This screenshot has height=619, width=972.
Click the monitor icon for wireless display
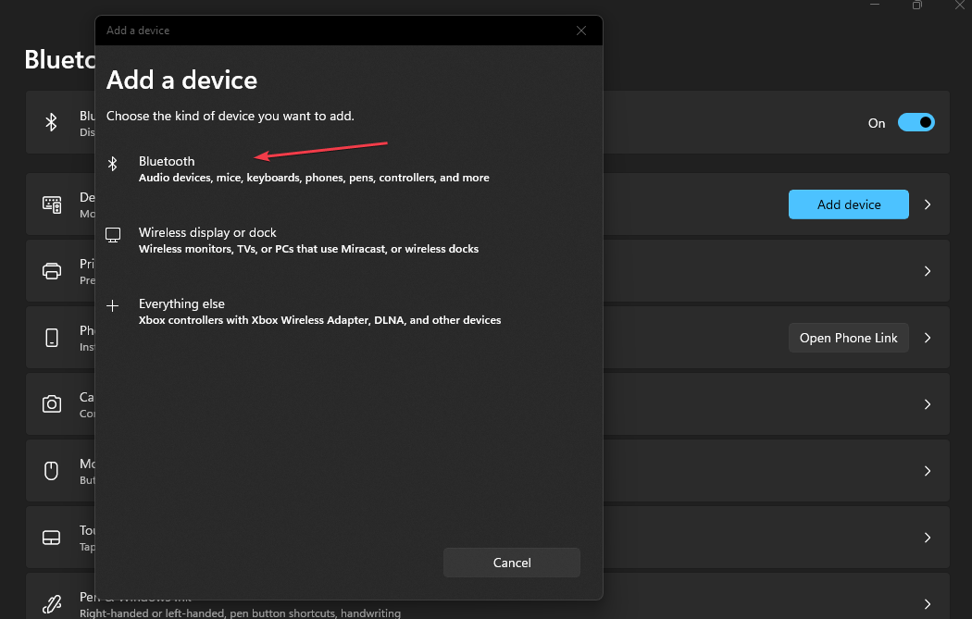113,235
